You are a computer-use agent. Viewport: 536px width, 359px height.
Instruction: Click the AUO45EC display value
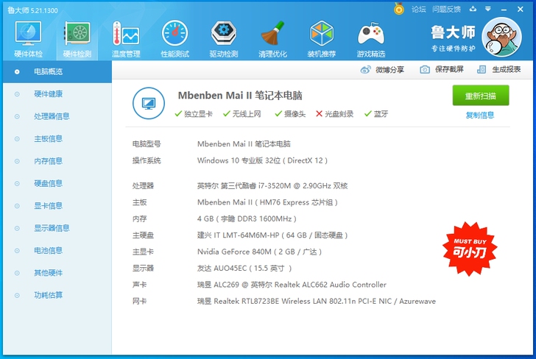click(x=244, y=268)
